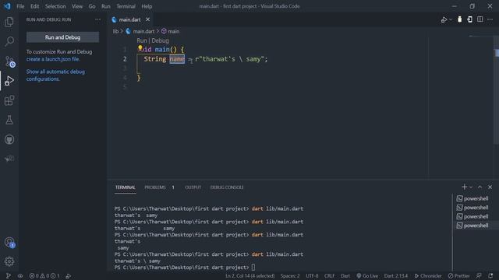Open the Manage settings gear
The height and width of the screenshot is (280, 499).
9,261
